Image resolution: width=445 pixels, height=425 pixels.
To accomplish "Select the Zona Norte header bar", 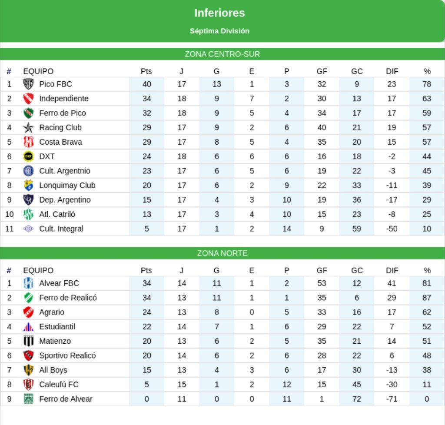I will point(222,253).
